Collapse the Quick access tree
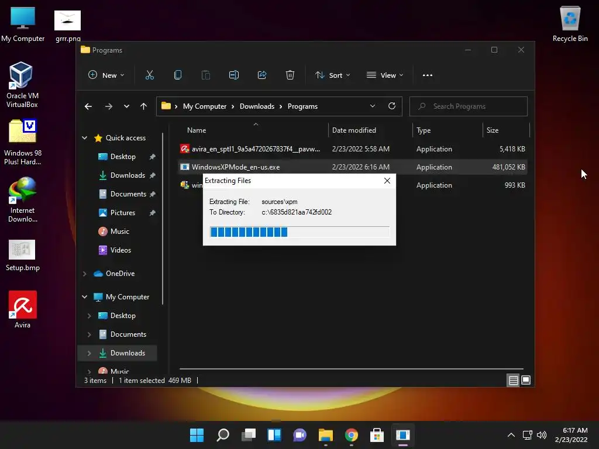The width and height of the screenshot is (599, 449). coord(84,138)
